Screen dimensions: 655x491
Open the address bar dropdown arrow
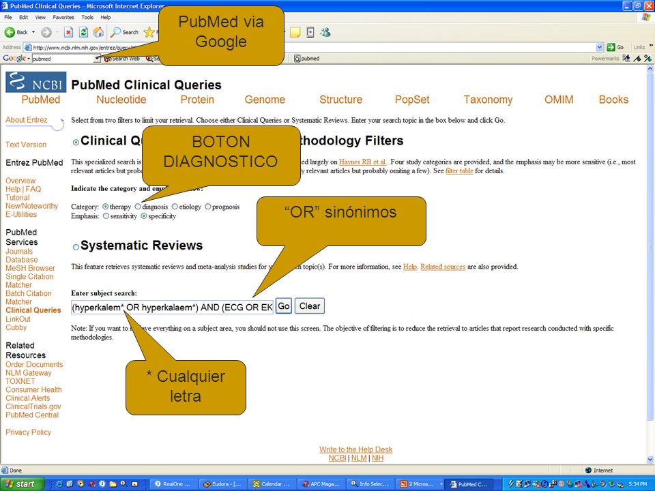point(600,47)
